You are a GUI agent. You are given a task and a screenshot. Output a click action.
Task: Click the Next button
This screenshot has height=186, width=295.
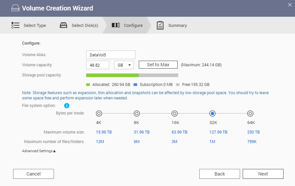click(263, 174)
